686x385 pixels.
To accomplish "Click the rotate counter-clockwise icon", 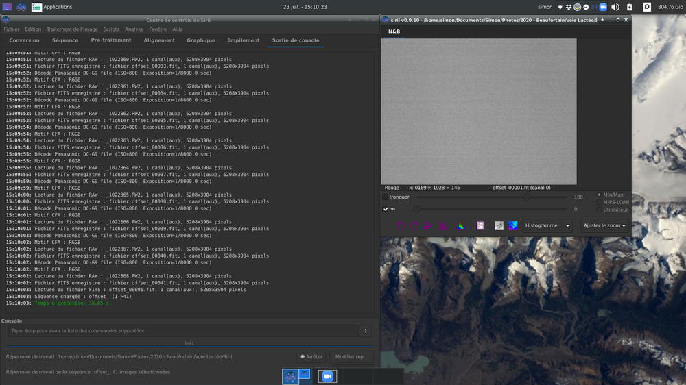I will pos(401,225).
